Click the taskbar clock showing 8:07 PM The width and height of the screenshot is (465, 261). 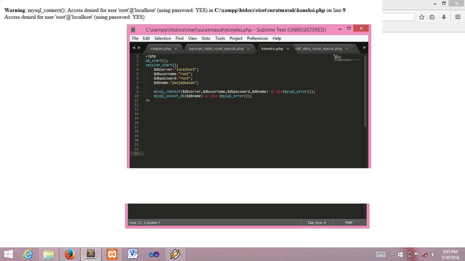450,255
